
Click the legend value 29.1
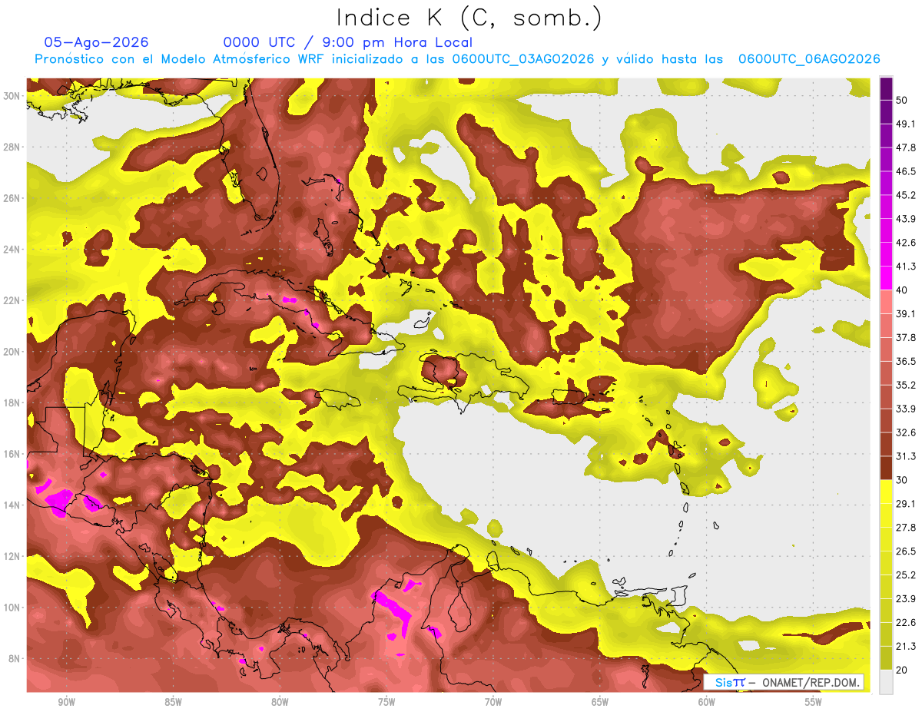(905, 504)
